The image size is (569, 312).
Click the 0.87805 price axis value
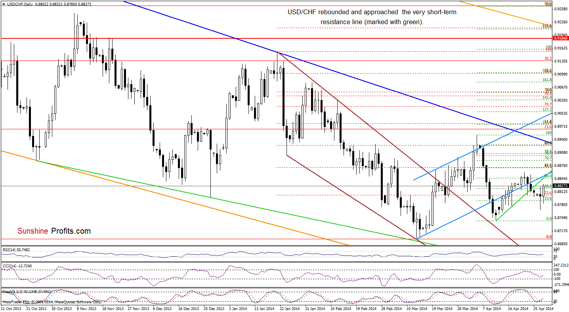tap(560, 205)
